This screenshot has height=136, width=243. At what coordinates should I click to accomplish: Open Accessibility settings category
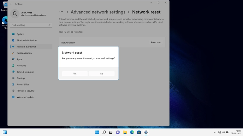tap(31, 84)
